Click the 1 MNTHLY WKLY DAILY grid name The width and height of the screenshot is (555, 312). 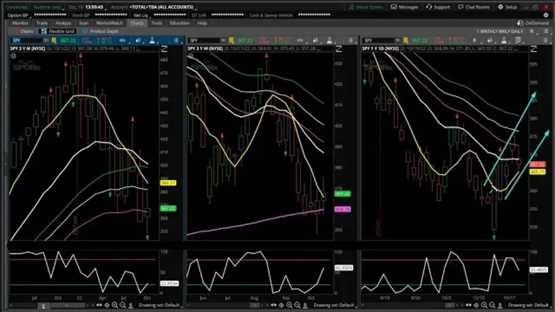(499, 31)
